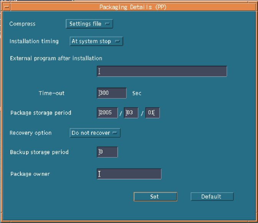Image resolution: width=258 pixels, height=223 pixels.
Task: Click the Default button
Action: 212,197
